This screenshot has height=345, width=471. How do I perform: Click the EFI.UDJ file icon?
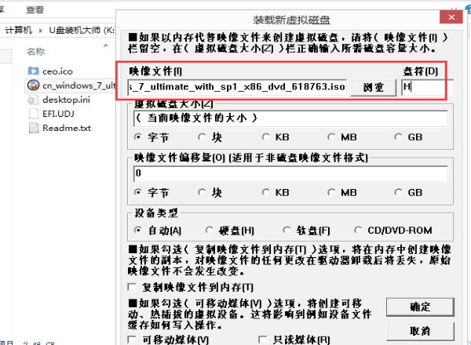pos(33,114)
